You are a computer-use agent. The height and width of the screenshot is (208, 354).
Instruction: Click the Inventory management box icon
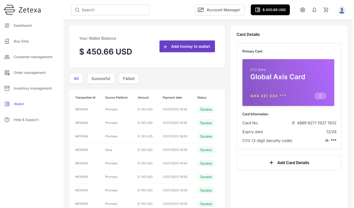(7, 88)
